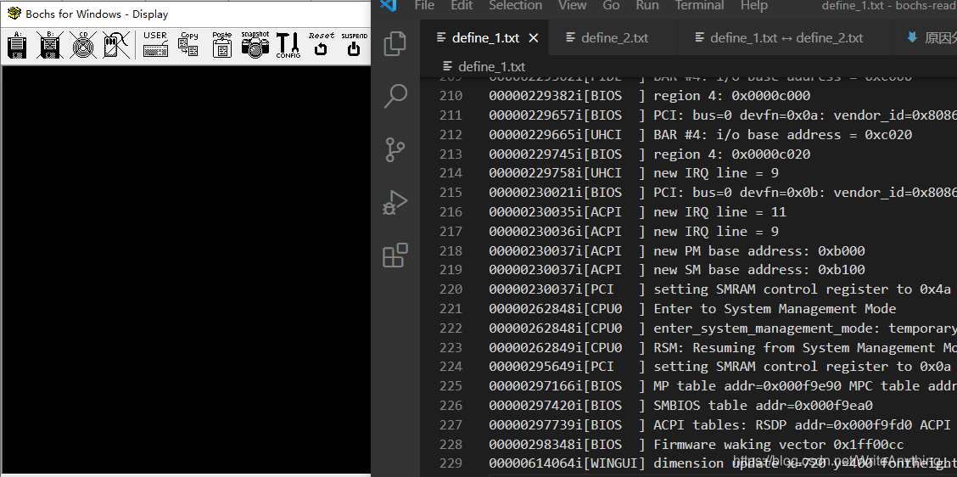Open VS Code Help menu
Screen dimensions: 957x477
(753, 5)
